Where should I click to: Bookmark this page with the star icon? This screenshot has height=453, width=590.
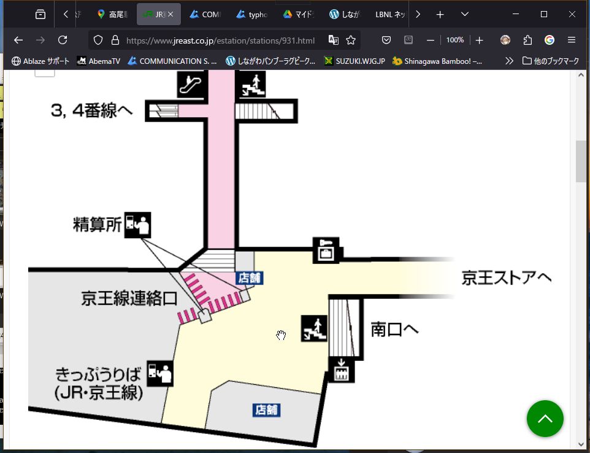pyautogui.click(x=351, y=40)
